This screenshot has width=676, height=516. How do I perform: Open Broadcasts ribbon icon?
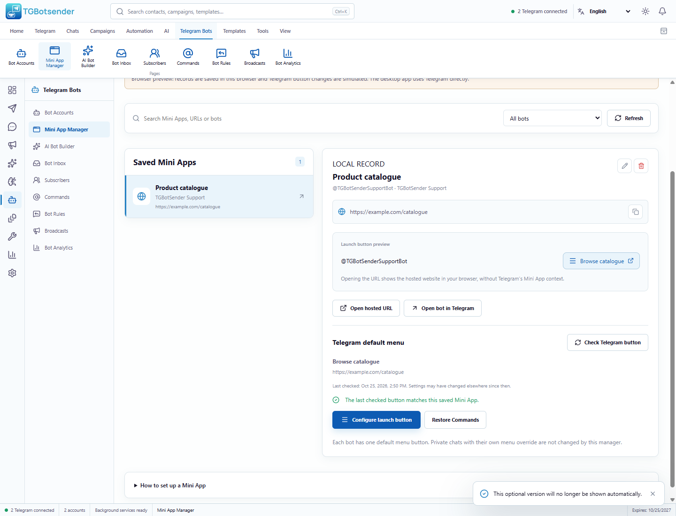pyautogui.click(x=254, y=56)
